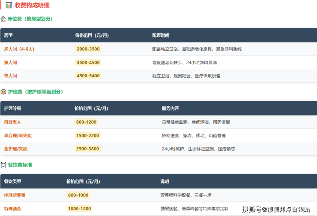The image size is (317, 216).
Task: Click the 半自理/半失能 row label
Action: (18, 136)
